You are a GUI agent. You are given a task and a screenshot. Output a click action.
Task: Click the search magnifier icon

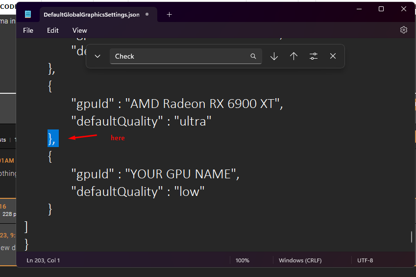(253, 56)
